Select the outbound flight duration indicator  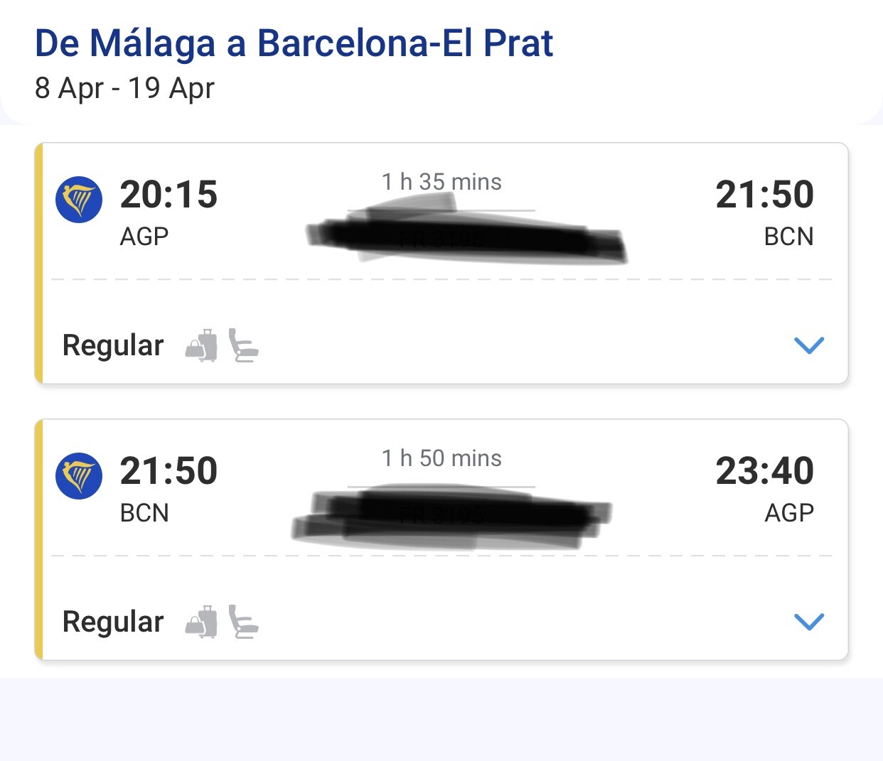coord(441,209)
